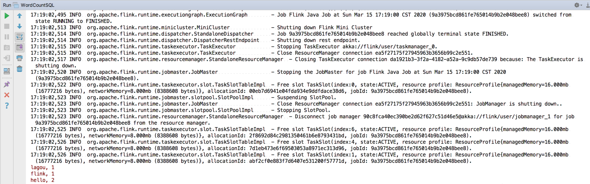Close the run tab with red X
The height and width of the screenshot is (184, 590).
[x=7, y=95]
